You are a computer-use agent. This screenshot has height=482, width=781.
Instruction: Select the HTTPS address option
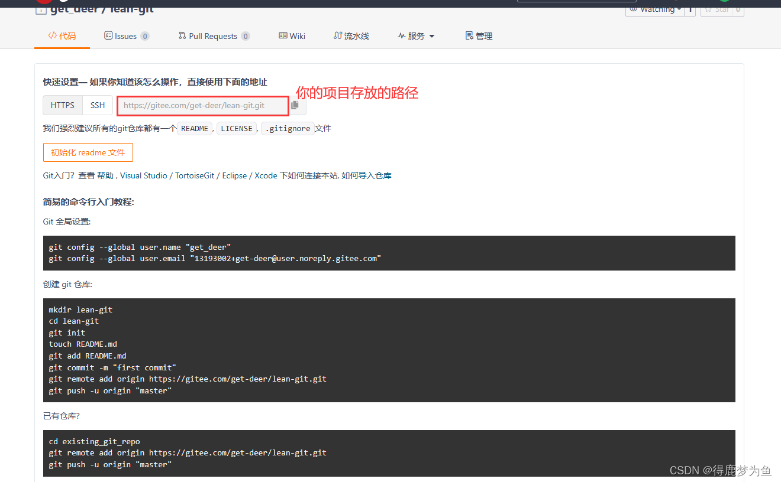point(63,105)
